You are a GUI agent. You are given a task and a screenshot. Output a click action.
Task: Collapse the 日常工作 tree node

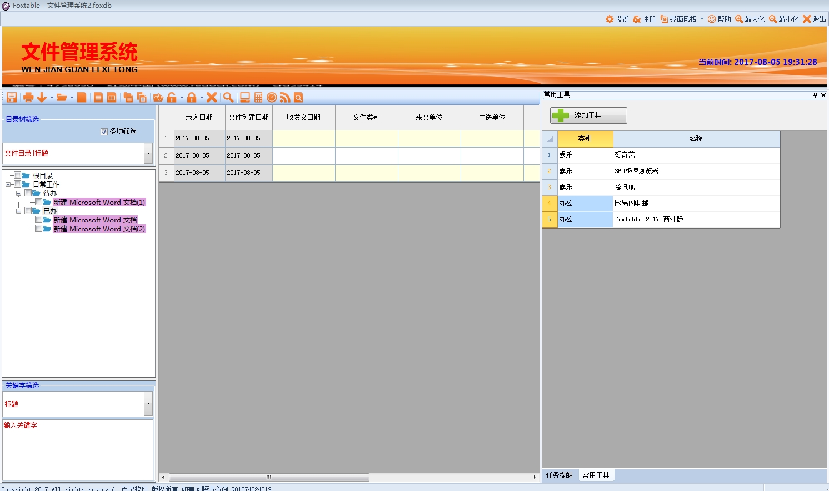pyautogui.click(x=8, y=184)
